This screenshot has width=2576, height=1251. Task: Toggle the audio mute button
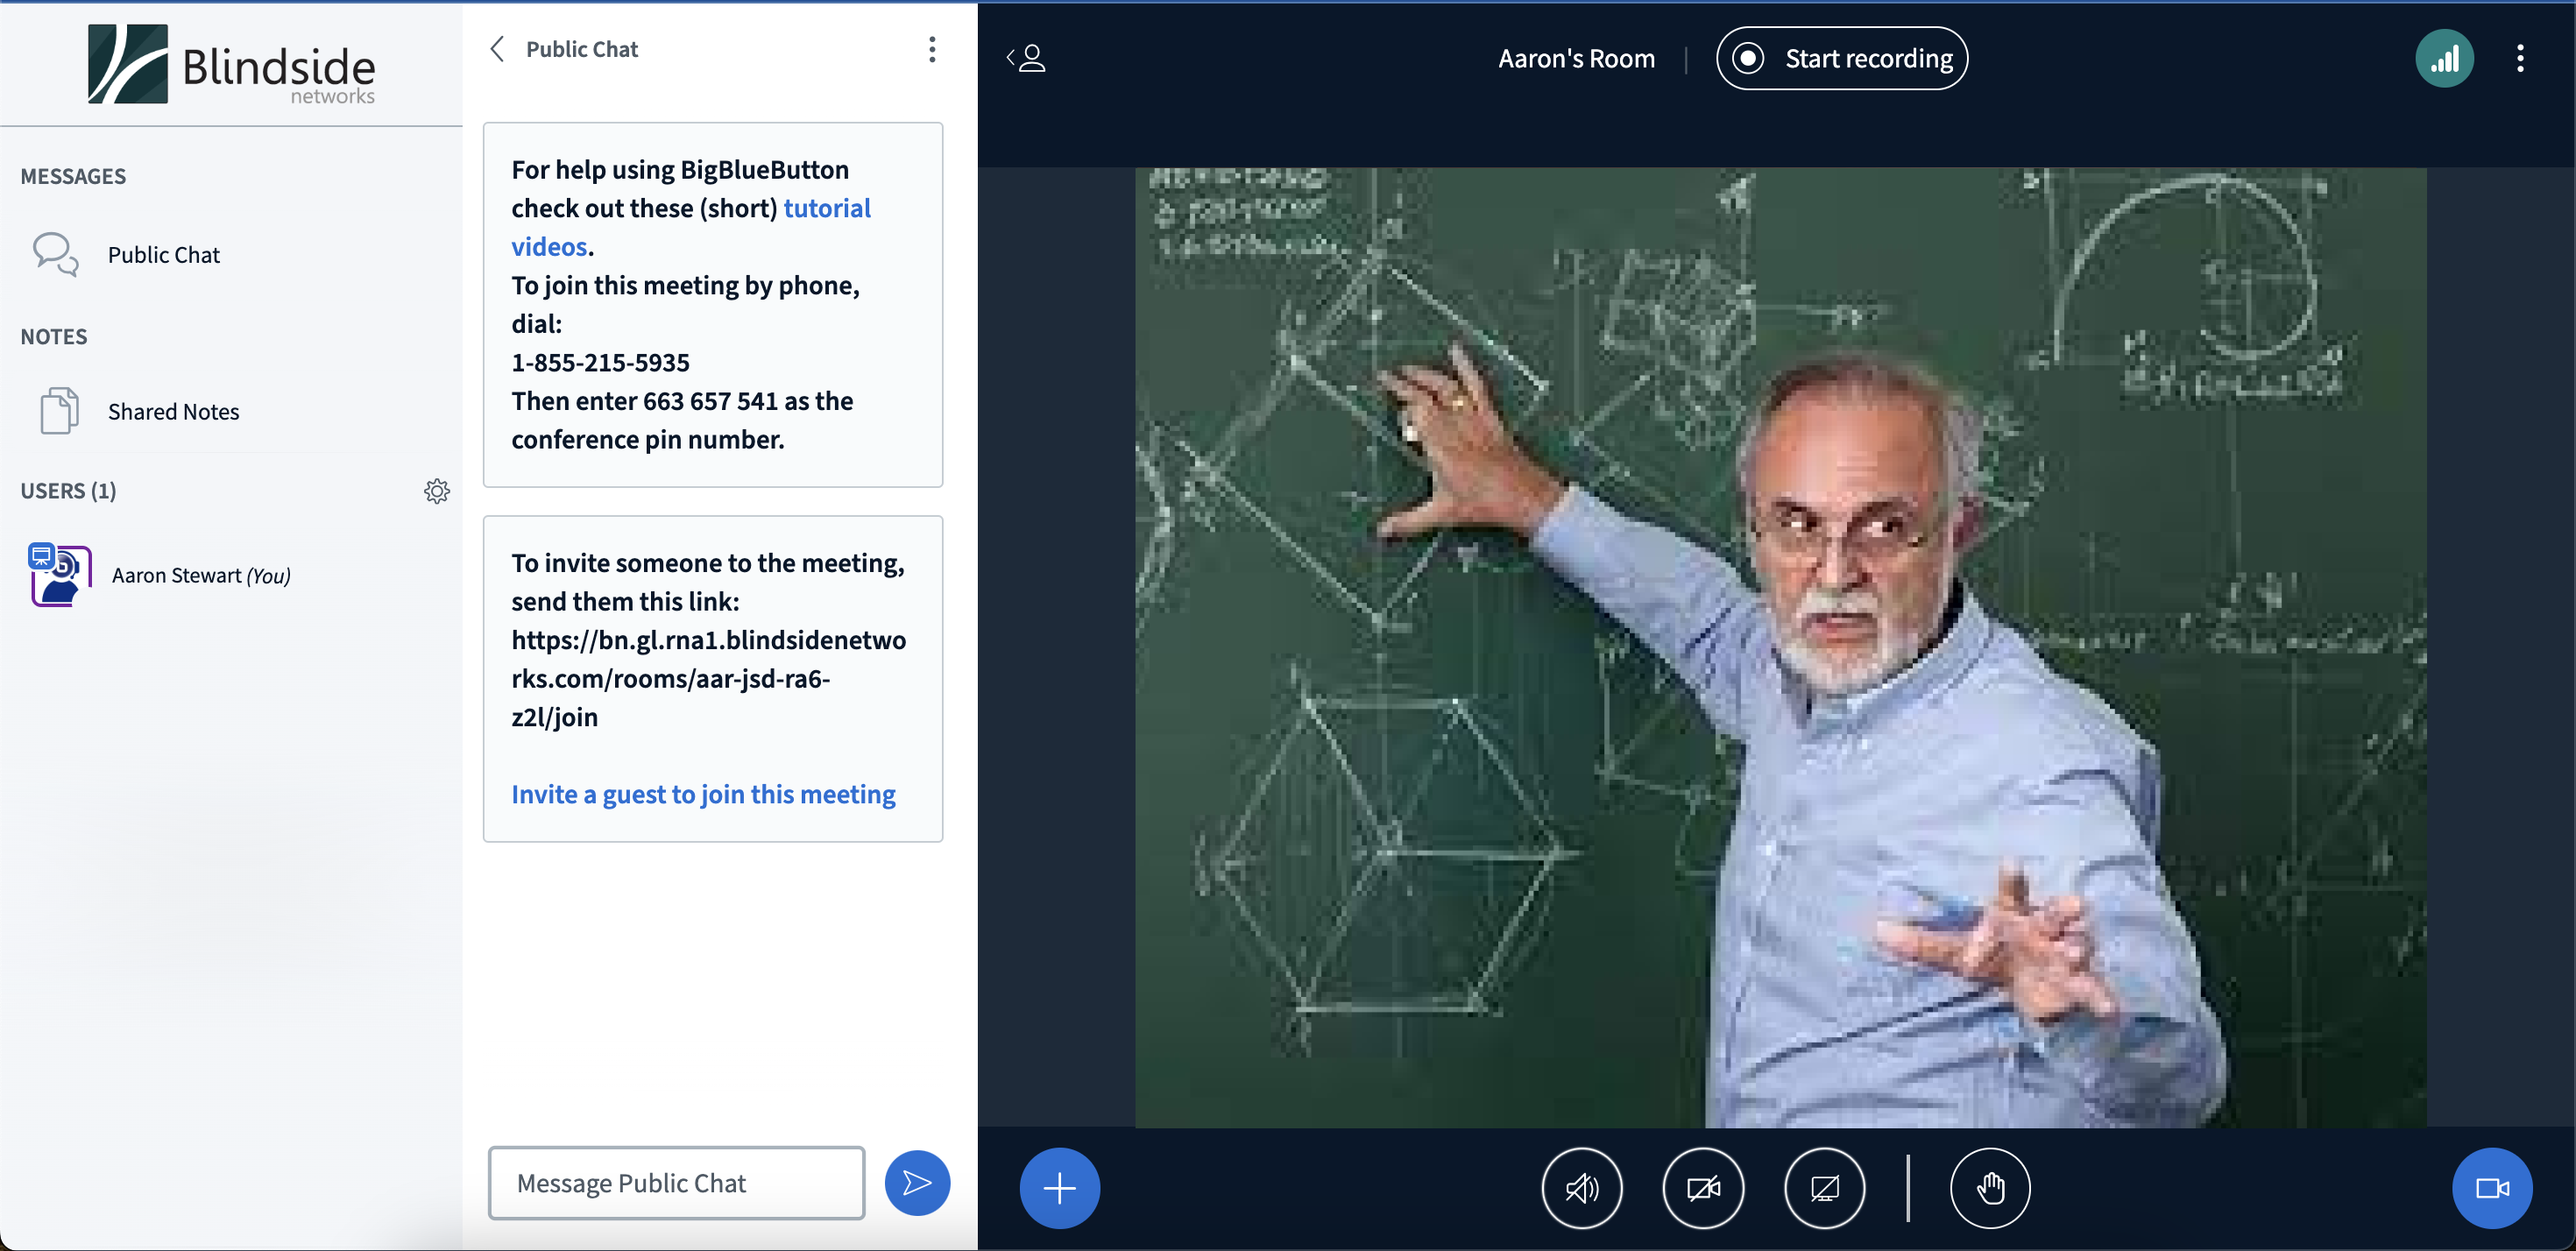(1581, 1188)
